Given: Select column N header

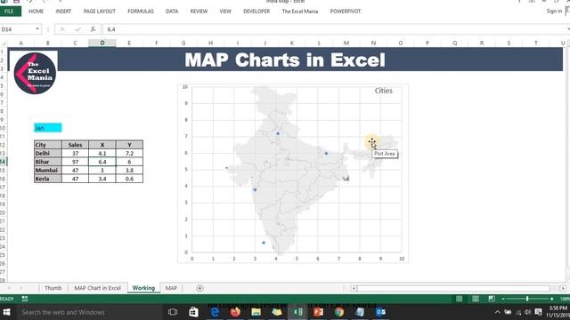Looking at the screenshot, I should click(373, 44).
